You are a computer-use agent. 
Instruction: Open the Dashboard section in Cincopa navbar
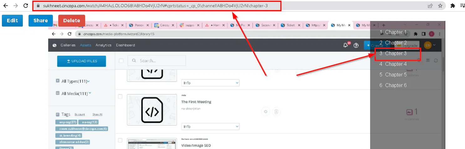126,45
